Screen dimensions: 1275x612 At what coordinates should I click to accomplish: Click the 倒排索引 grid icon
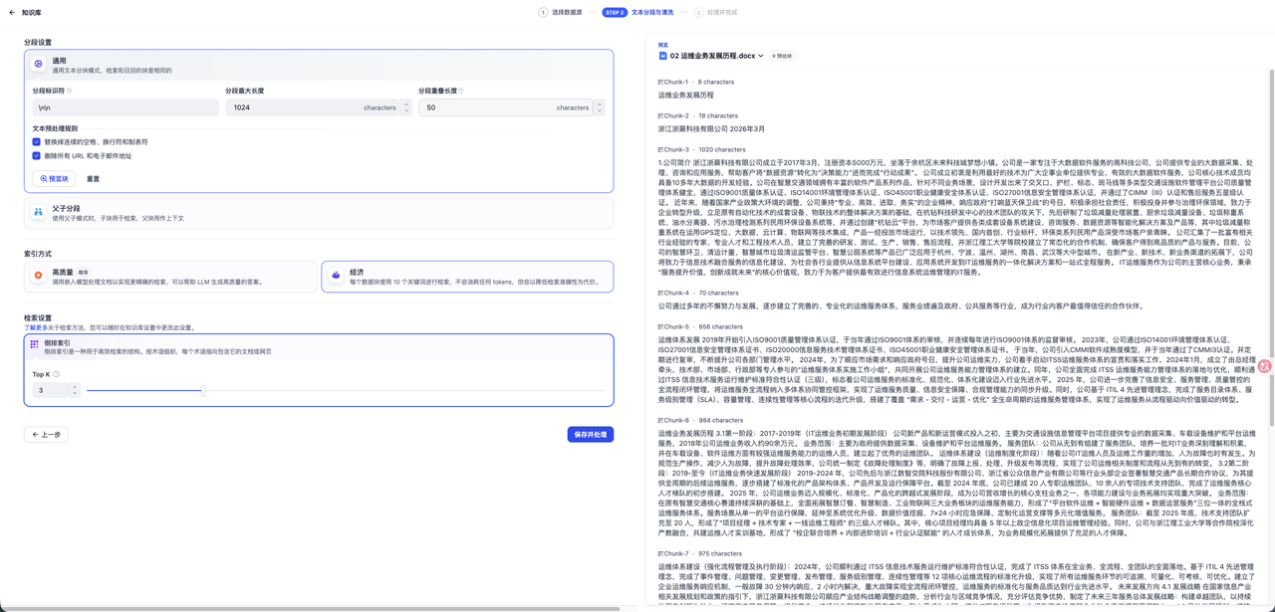(x=35, y=344)
